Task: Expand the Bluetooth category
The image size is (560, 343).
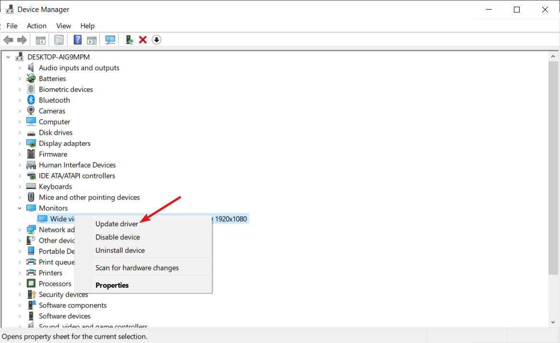Action: click(x=20, y=100)
